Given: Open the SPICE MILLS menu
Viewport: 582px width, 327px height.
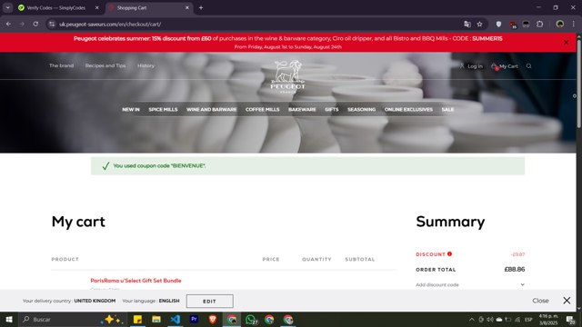Looking at the screenshot, I should [x=163, y=109].
